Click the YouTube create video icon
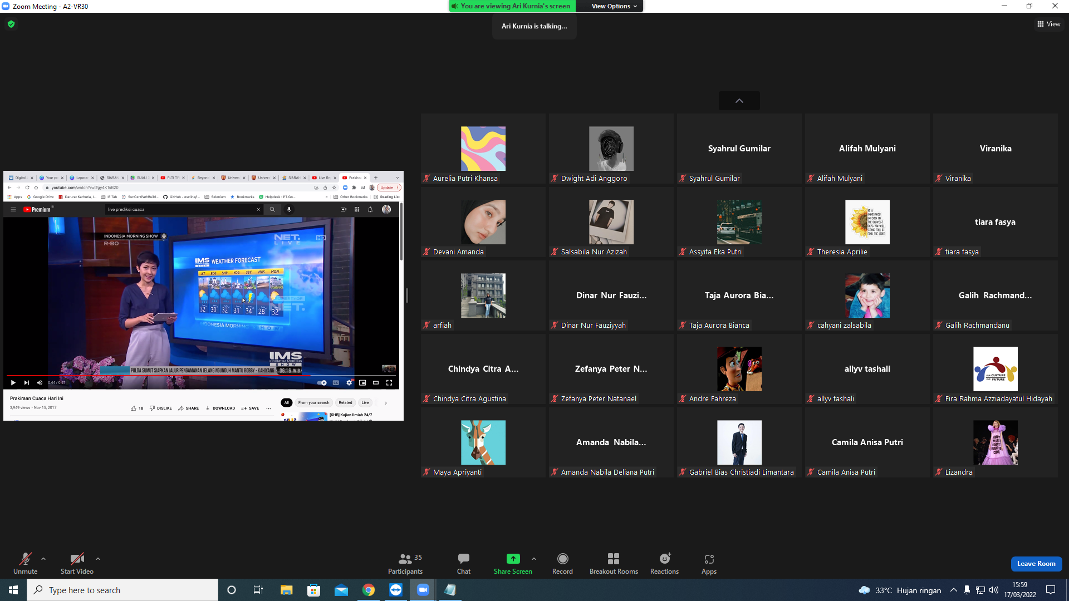 coord(344,209)
